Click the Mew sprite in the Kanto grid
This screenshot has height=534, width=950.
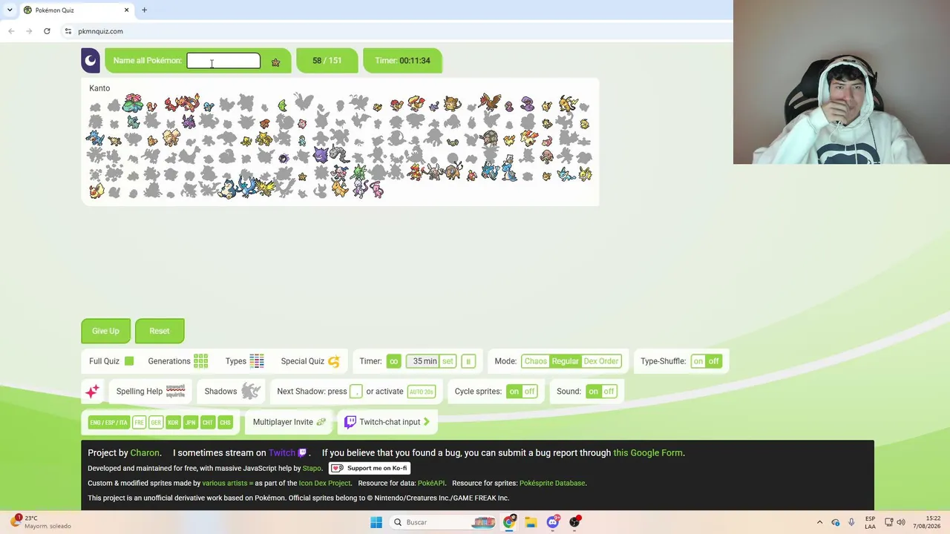click(377, 191)
